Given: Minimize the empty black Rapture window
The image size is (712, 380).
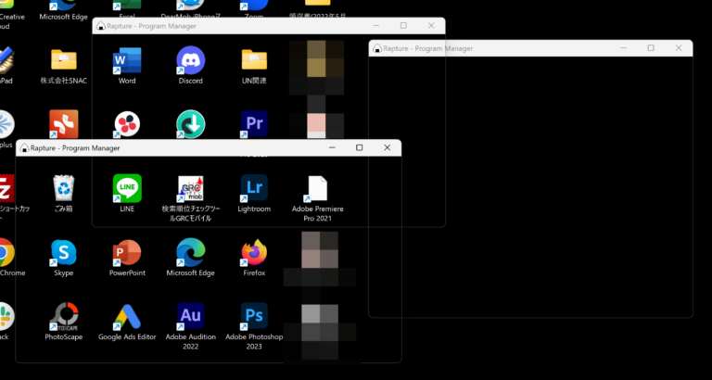Looking at the screenshot, I should 623,48.
